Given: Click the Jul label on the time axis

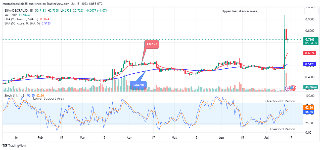Looking at the screenshot, I should [266, 138].
